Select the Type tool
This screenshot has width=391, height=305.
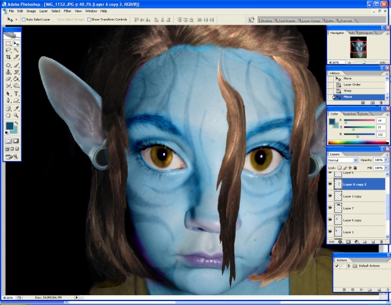(x=16, y=94)
